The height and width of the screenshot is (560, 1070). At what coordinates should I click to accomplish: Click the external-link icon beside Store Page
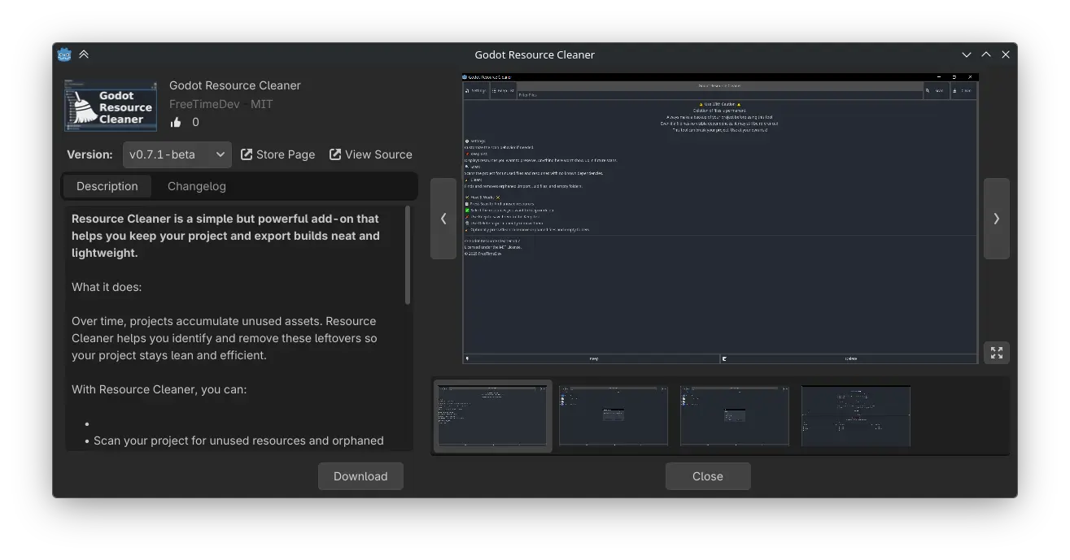247,154
